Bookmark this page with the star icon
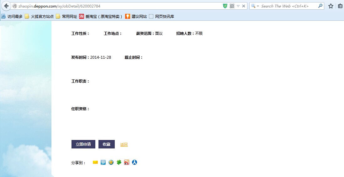This screenshot has width=344, height=177. [x=331, y=6]
